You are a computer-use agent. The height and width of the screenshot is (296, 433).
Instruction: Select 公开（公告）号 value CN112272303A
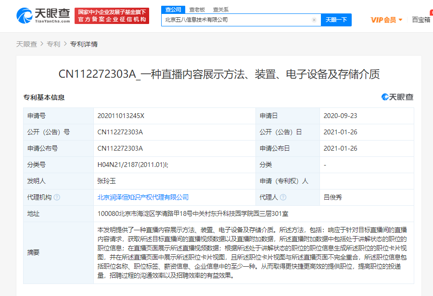[120, 132]
